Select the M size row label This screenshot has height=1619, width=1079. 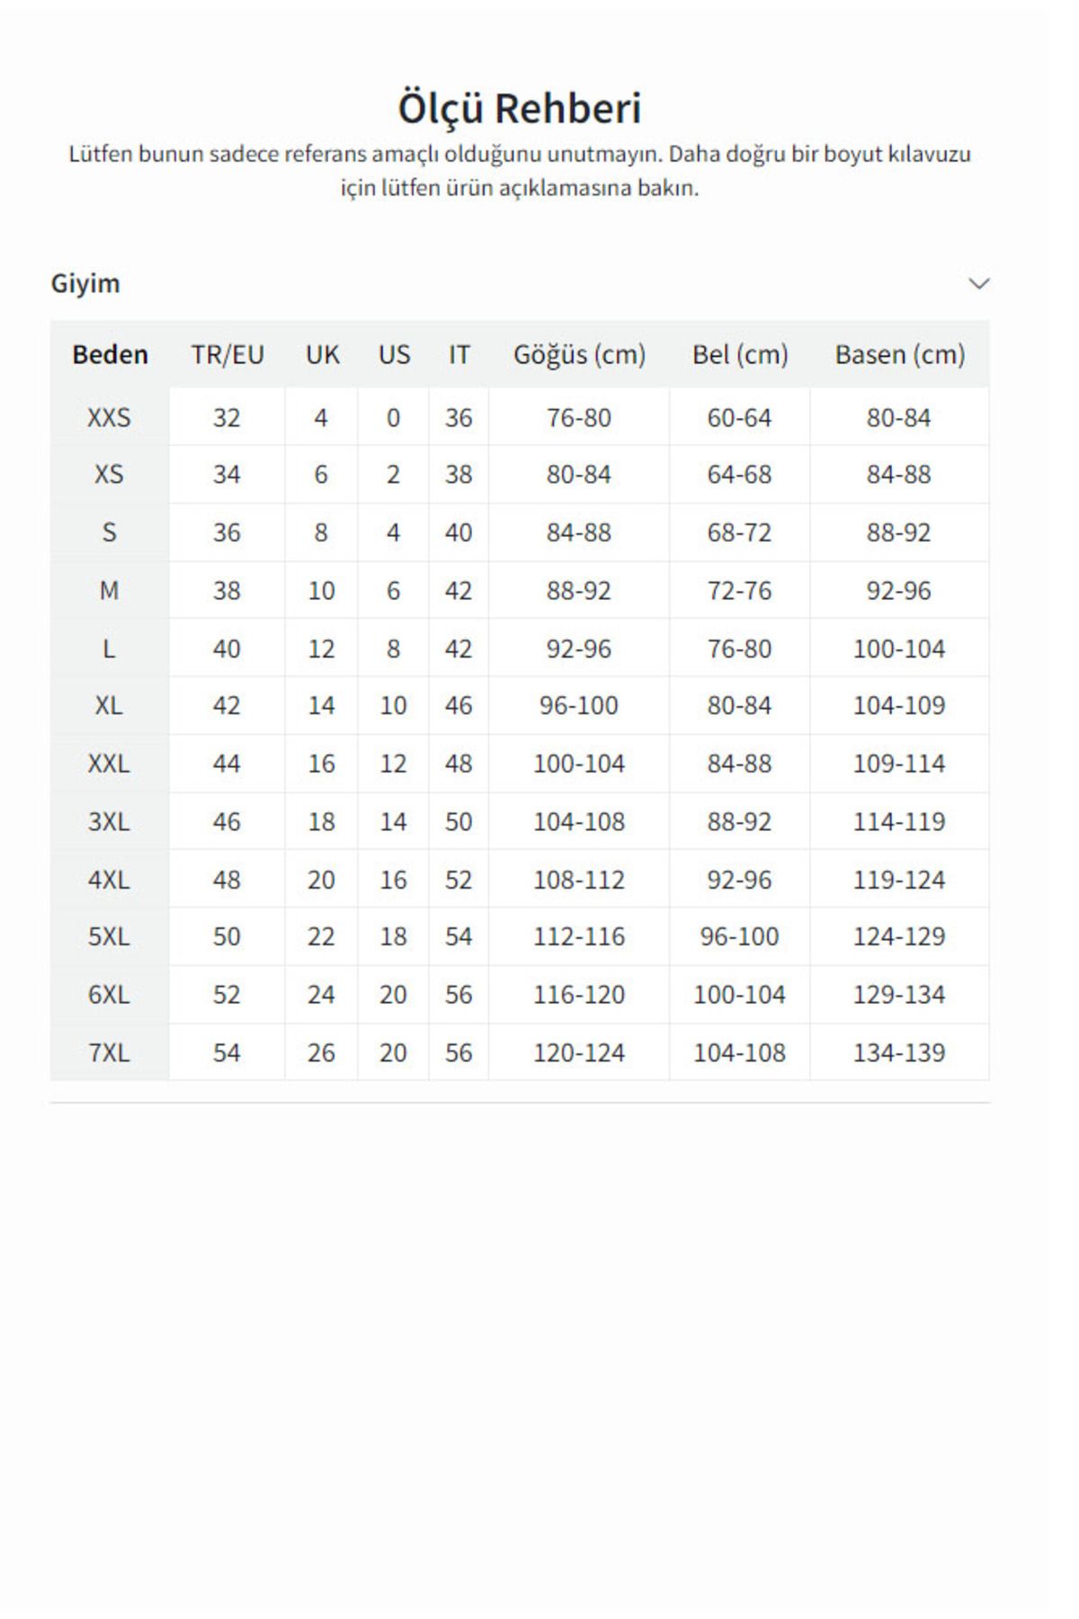(x=109, y=591)
